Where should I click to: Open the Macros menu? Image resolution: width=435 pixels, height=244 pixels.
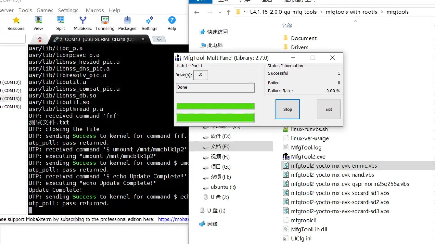coord(95,10)
